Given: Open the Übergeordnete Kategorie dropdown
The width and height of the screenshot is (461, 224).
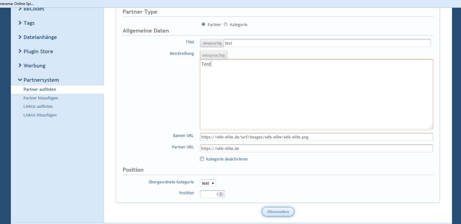Looking at the screenshot, I should tap(208, 183).
